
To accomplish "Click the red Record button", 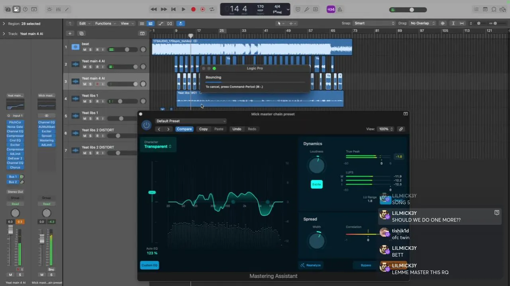I will tap(193, 9).
